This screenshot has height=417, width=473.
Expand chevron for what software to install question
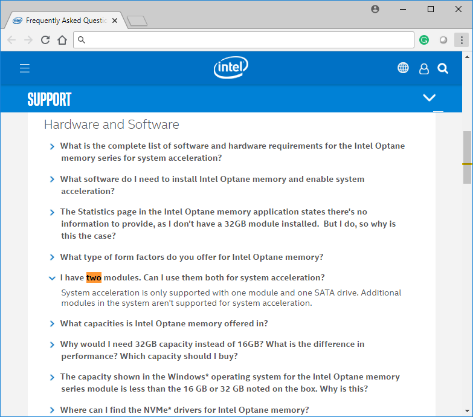[52, 179]
